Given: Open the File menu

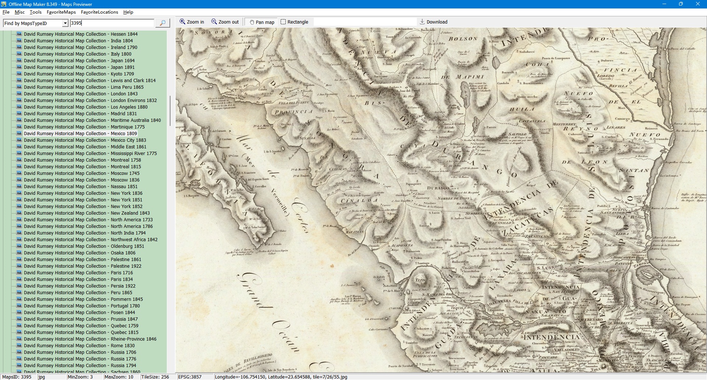Looking at the screenshot, I should [6, 12].
